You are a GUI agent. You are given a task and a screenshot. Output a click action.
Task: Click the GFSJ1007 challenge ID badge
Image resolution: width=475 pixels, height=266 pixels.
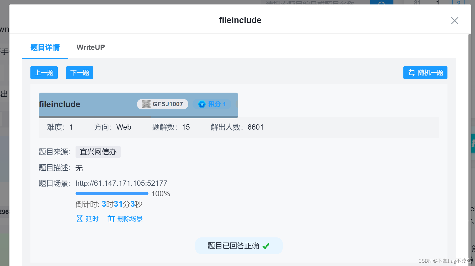point(162,104)
